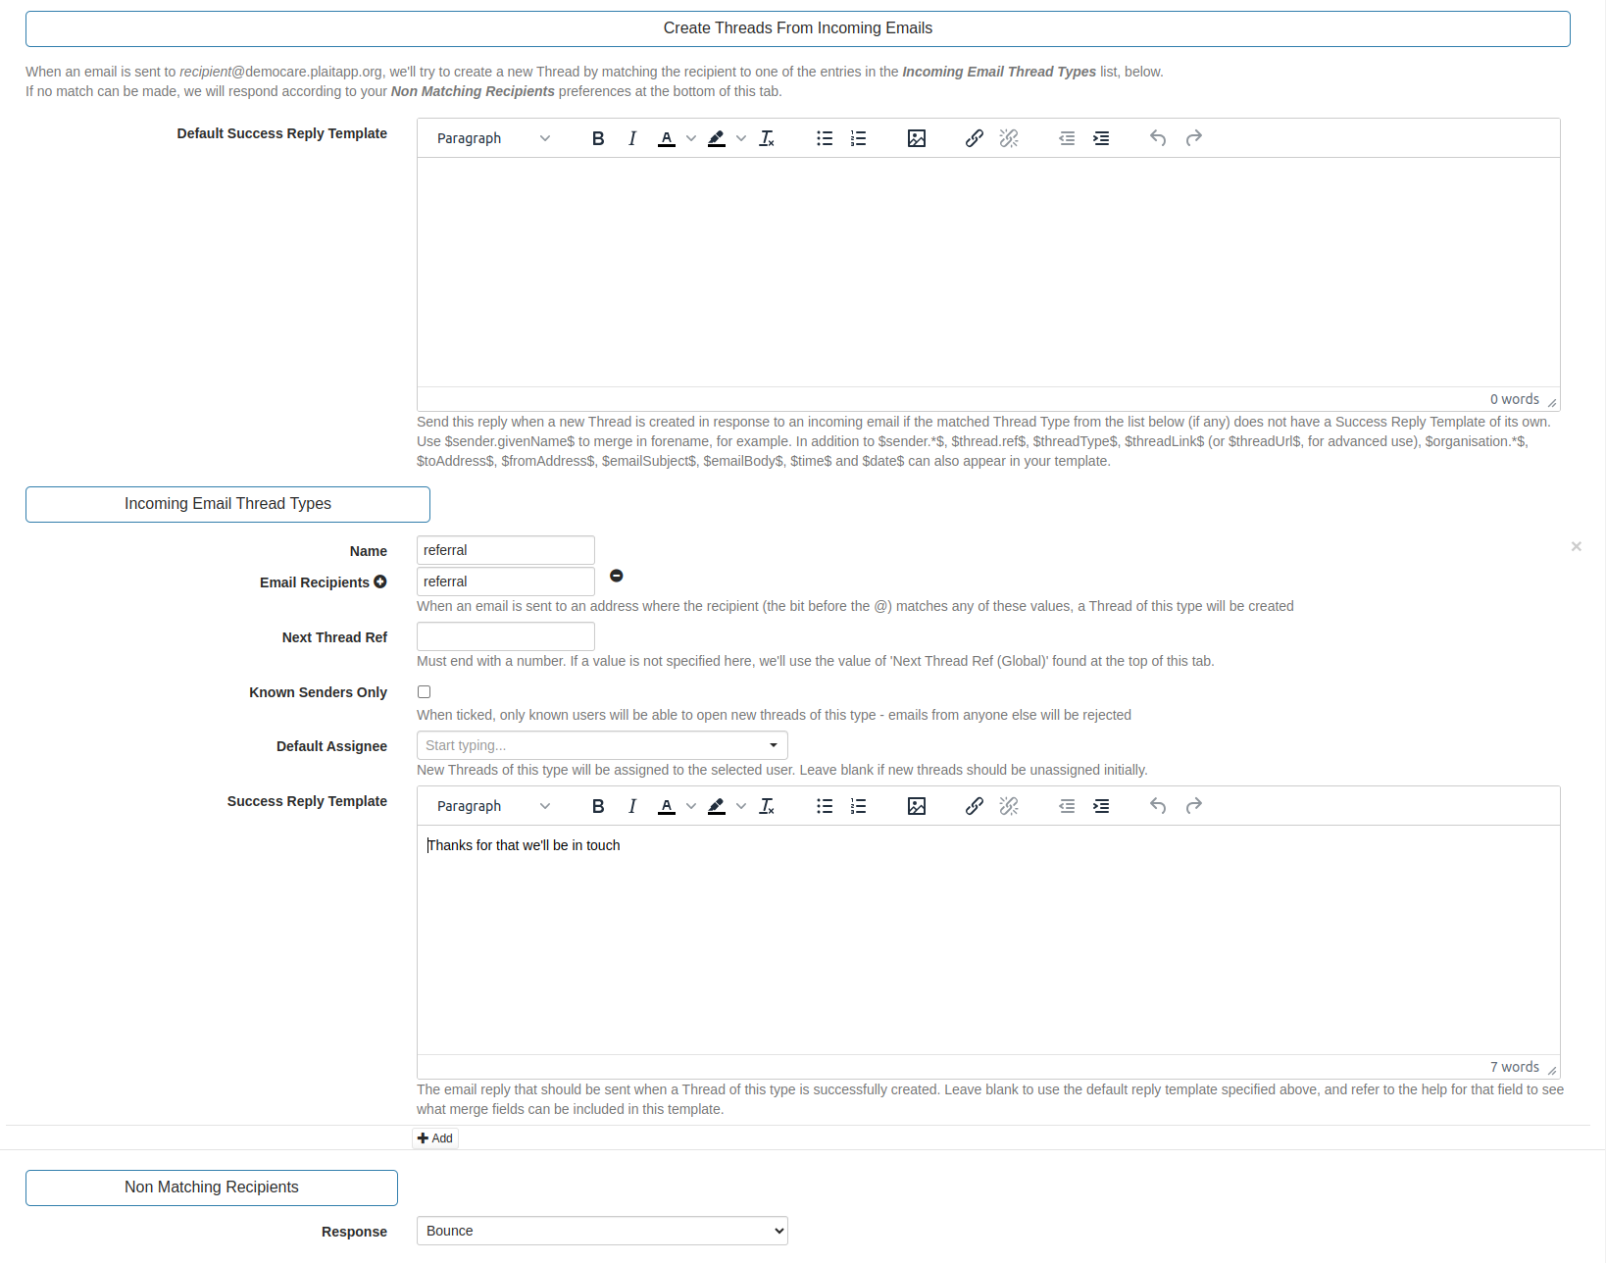This screenshot has height=1263, width=1606.
Task: Insert numbered list in Default Success Reply Template editor
Action: tap(859, 138)
